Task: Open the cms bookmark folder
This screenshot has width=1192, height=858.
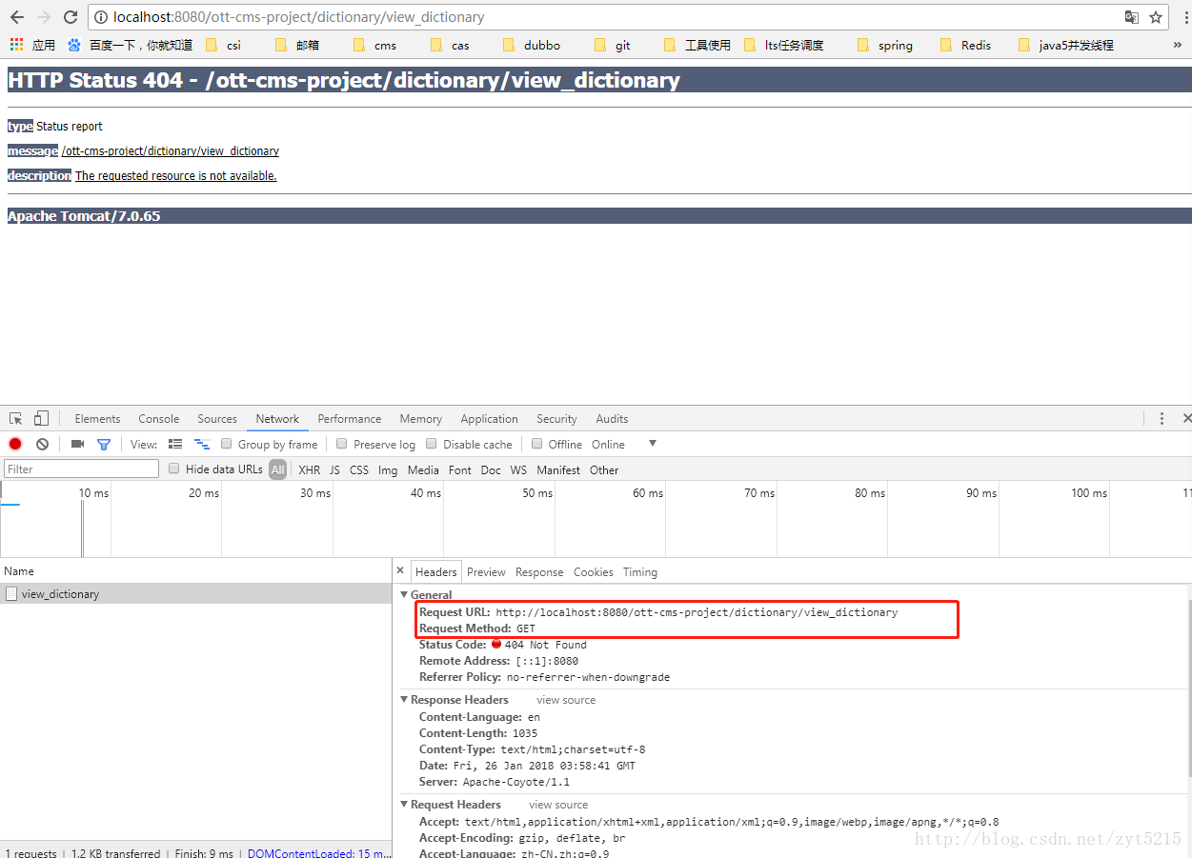Action: coord(374,45)
